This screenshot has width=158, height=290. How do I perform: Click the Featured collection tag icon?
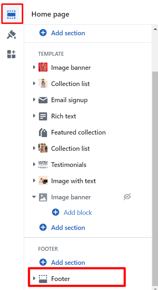click(x=43, y=132)
